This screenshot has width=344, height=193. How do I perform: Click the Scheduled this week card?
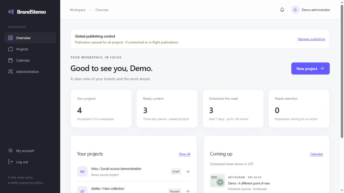pyautogui.click(x=233, y=108)
